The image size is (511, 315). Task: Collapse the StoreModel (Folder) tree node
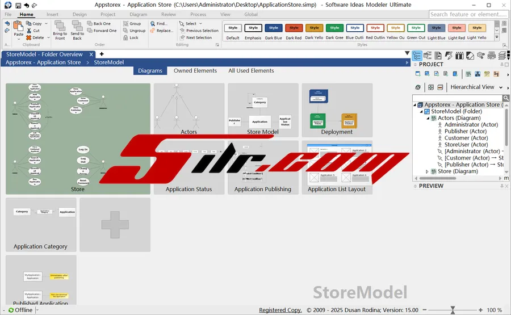pos(421,111)
